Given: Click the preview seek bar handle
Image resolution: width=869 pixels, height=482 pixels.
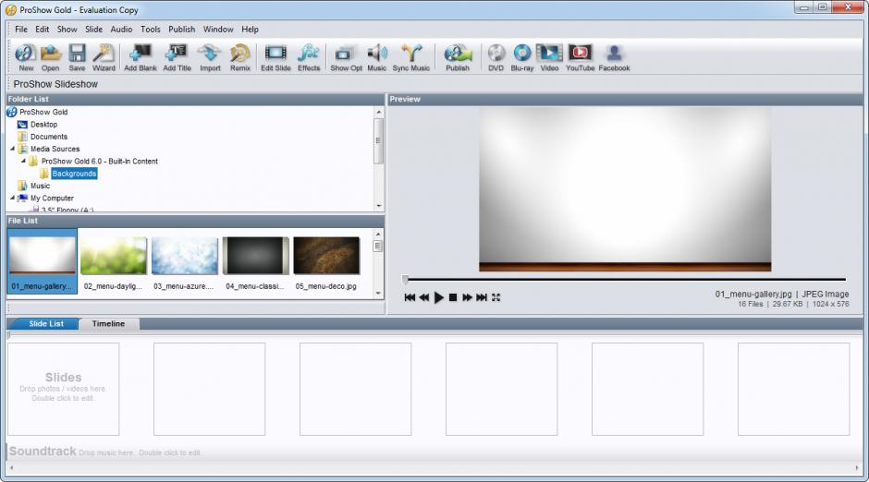Looking at the screenshot, I should coord(405,280).
